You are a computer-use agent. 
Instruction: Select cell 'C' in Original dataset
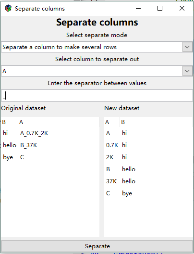[x=22, y=157]
